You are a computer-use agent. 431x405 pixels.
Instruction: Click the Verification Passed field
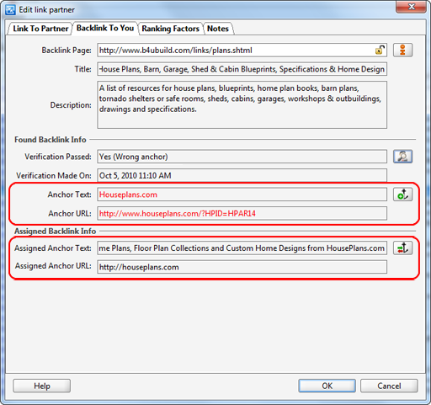pos(242,157)
